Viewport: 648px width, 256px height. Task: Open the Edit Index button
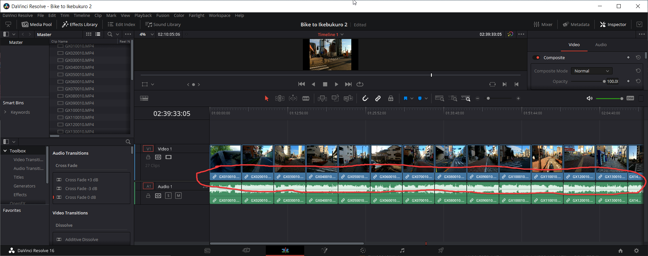tap(122, 24)
